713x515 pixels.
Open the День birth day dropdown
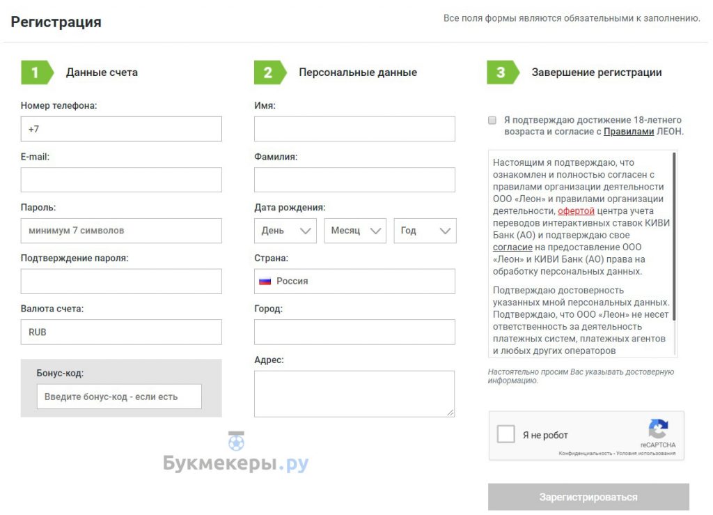coord(285,231)
